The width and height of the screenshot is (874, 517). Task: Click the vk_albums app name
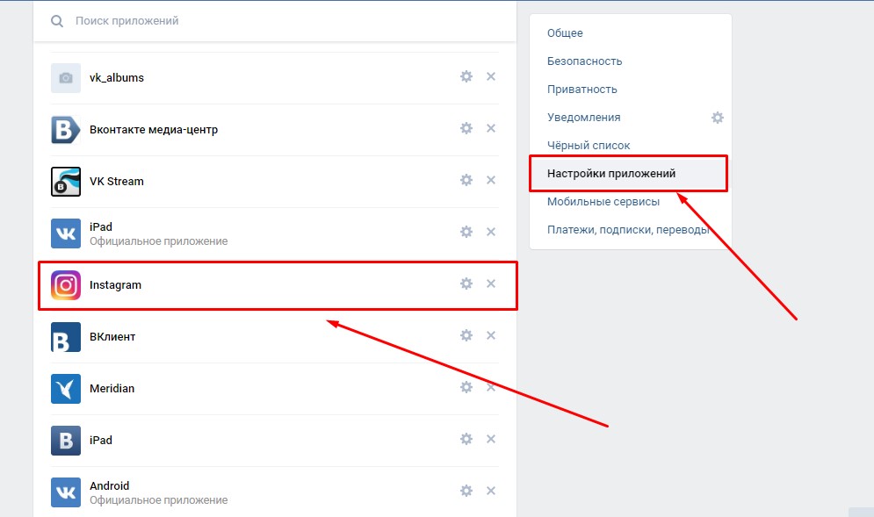point(117,78)
